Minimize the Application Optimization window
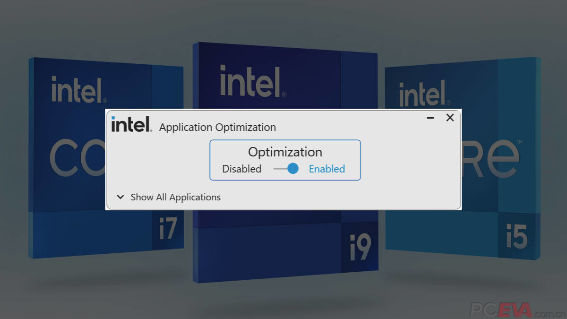Viewport: 567px width, 319px height. (430, 118)
